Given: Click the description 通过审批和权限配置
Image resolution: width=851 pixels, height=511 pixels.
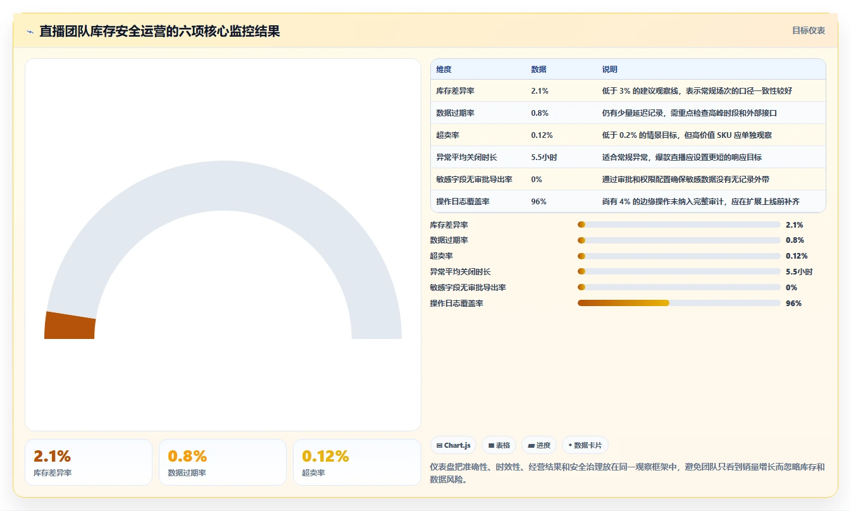Looking at the screenshot, I should (686, 180).
